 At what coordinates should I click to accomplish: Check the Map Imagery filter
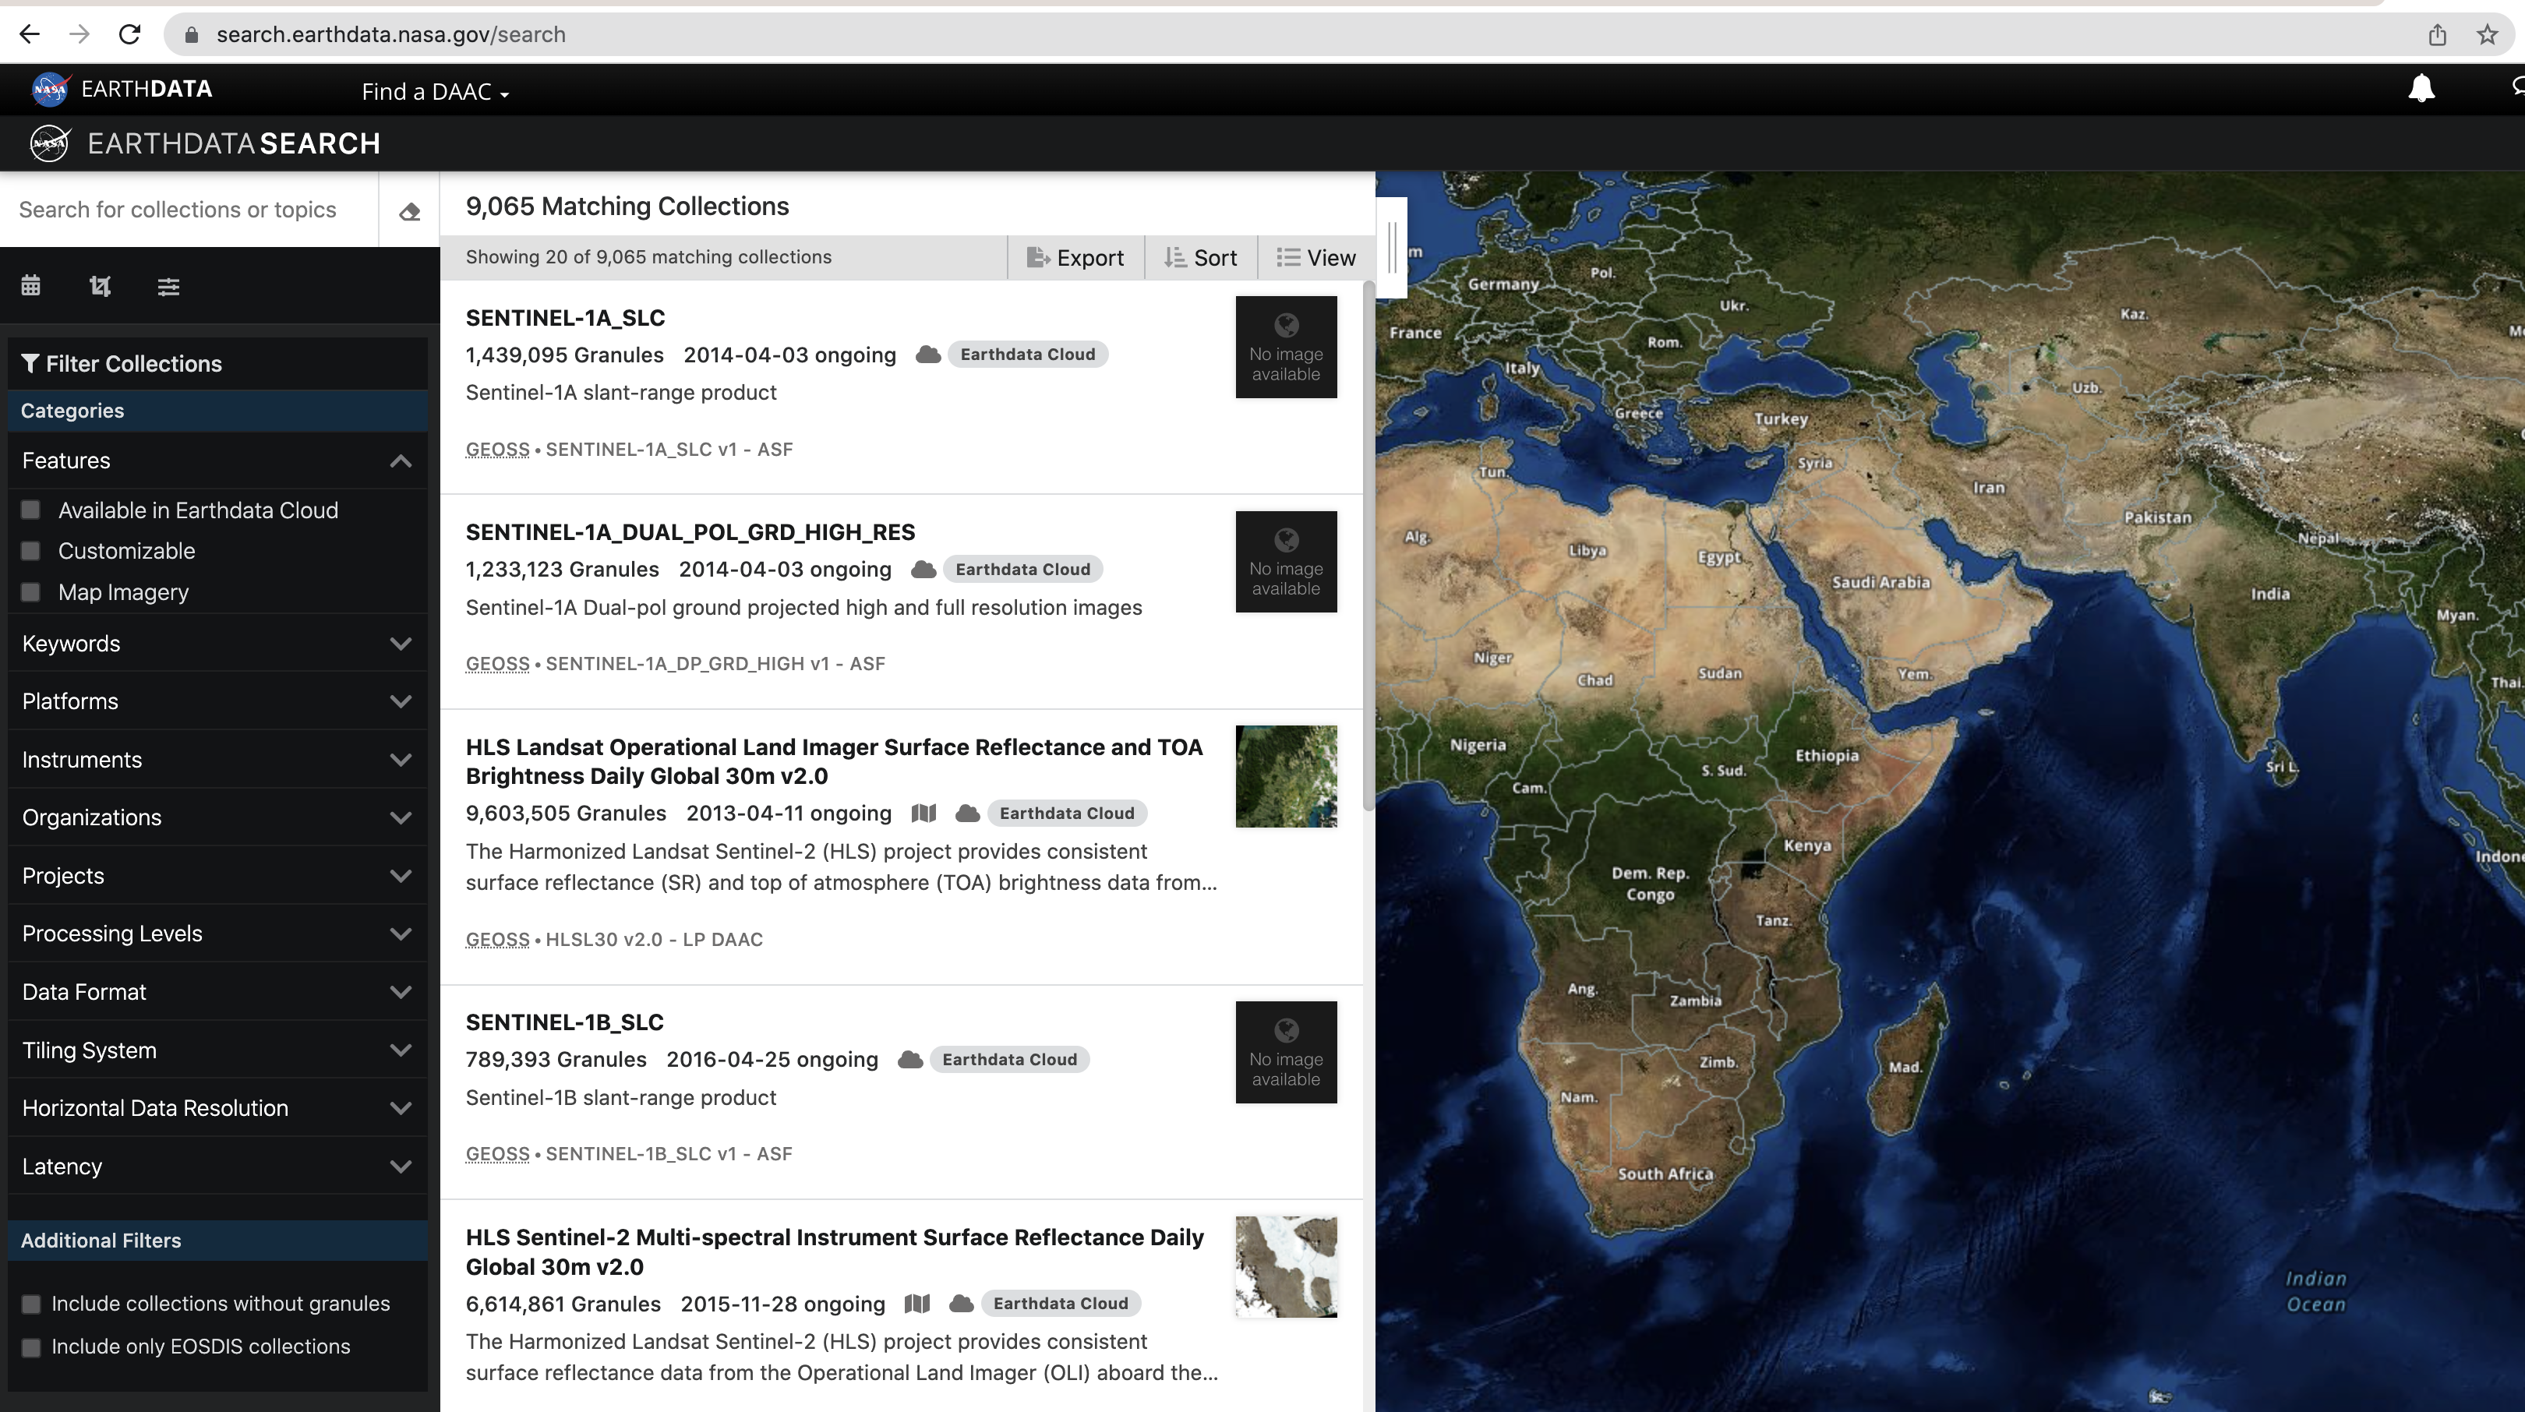click(31, 592)
